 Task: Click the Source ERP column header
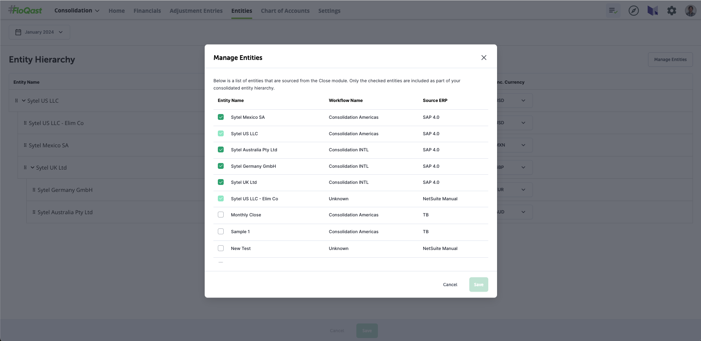click(x=435, y=101)
